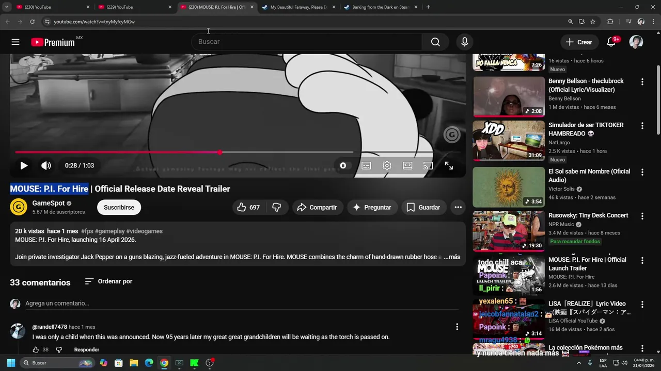Cast video to a TV
This screenshot has height=371, width=661.
(428, 165)
